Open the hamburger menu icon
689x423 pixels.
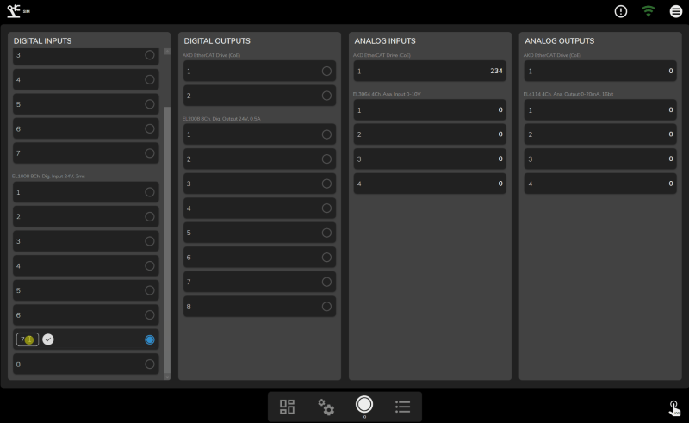(676, 11)
